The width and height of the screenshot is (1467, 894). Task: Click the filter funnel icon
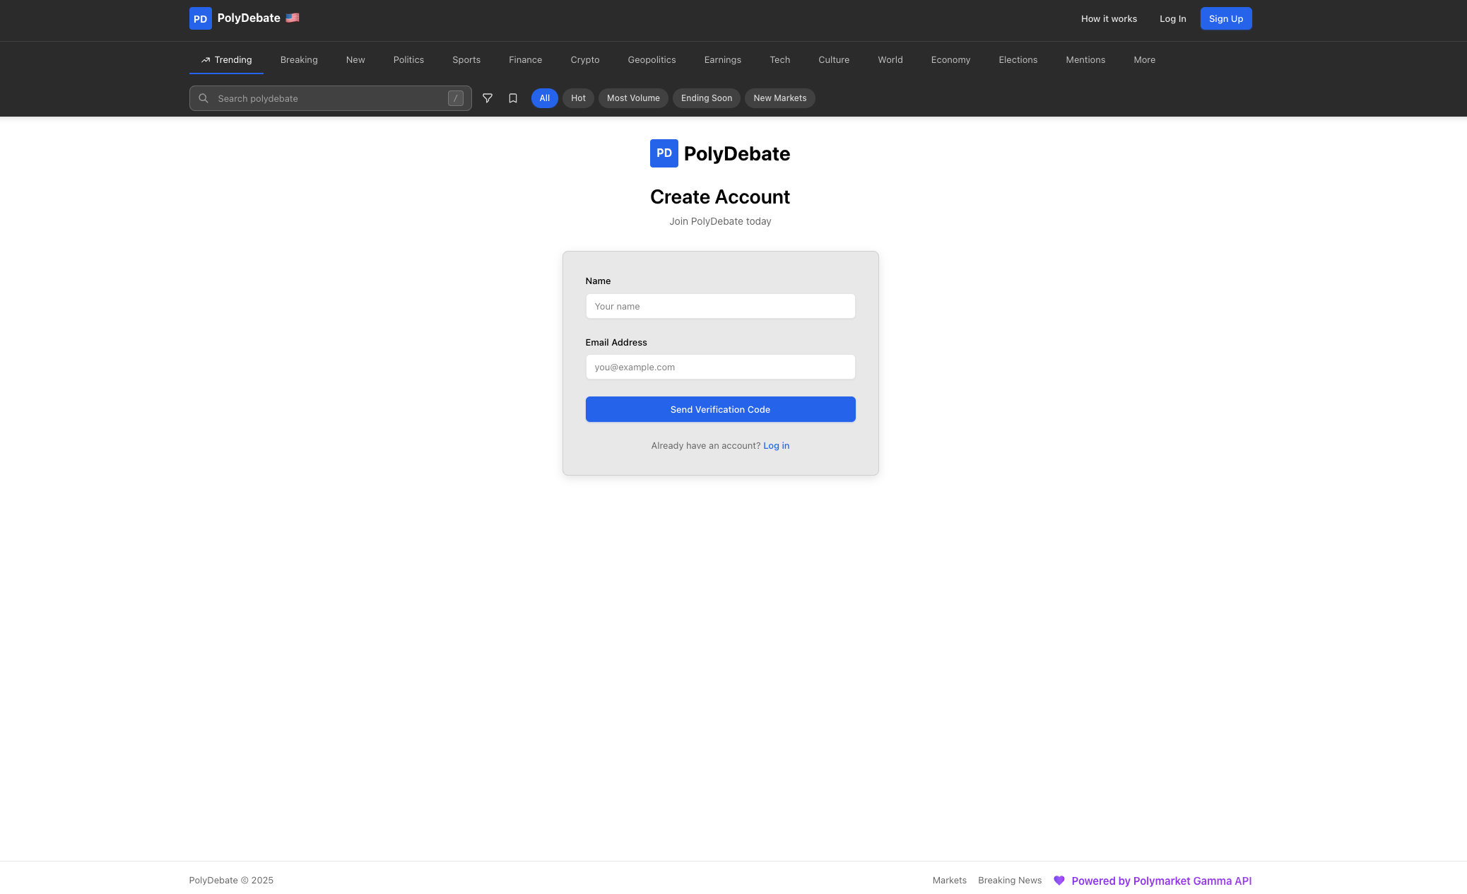coord(488,98)
